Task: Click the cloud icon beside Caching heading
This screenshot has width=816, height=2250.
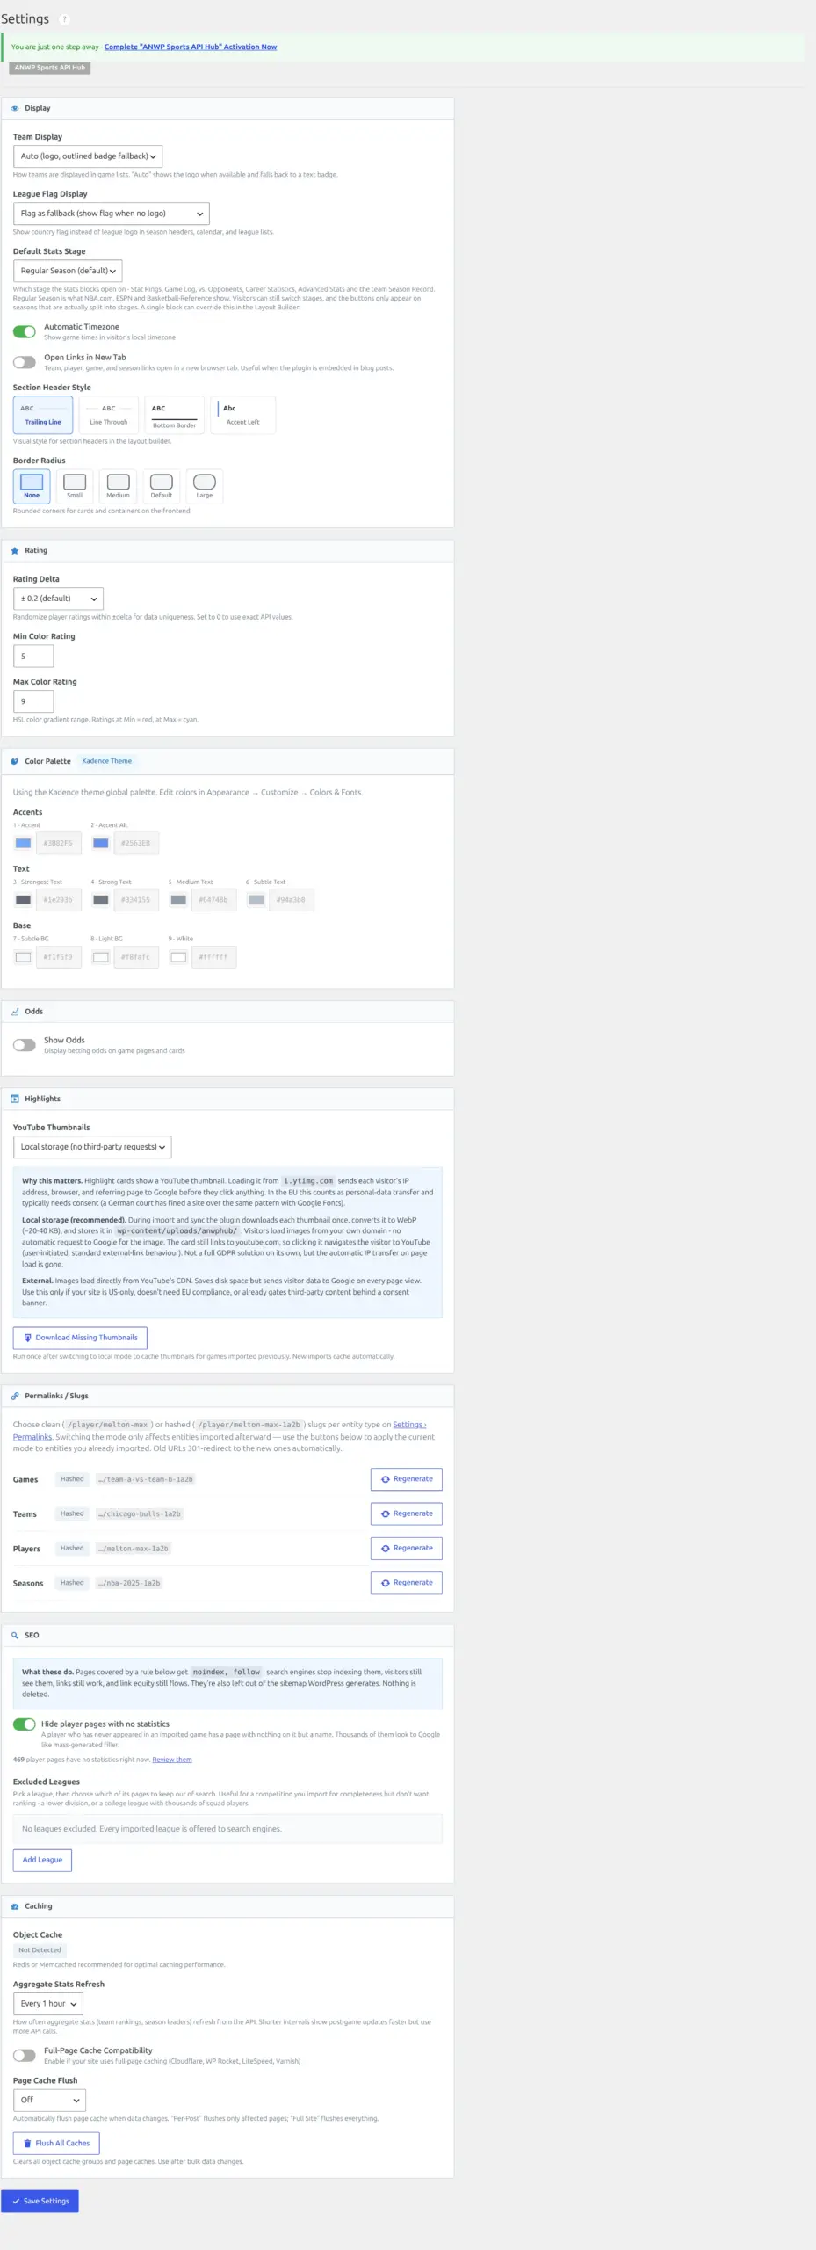Action: pos(15,1906)
